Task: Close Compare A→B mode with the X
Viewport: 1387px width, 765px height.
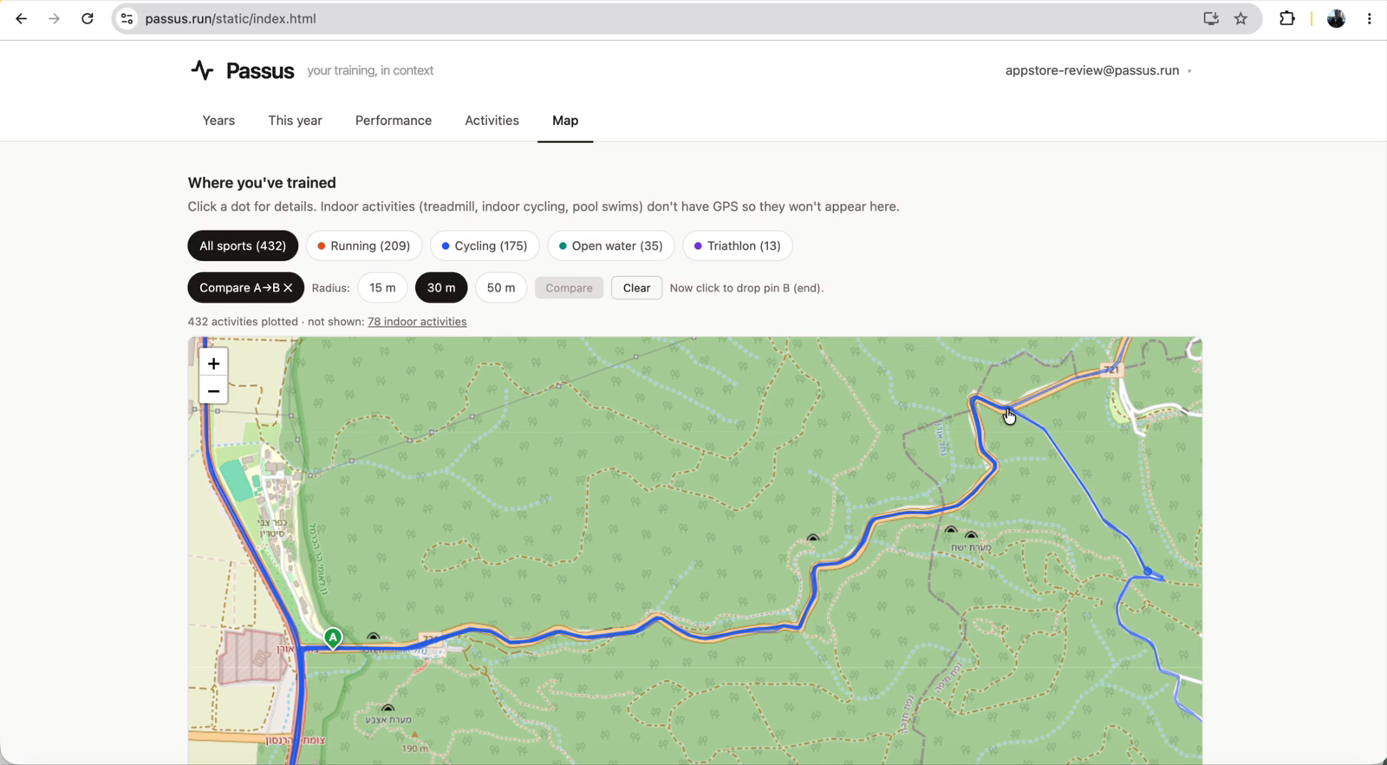Action: point(288,288)
